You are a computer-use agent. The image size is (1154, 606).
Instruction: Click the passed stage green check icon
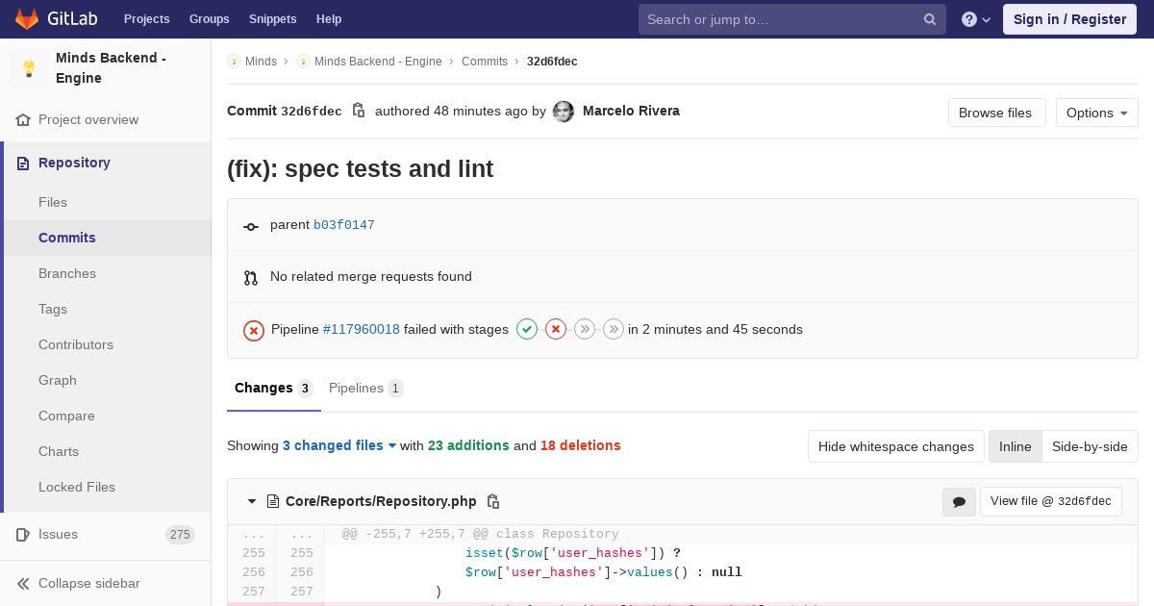coord(527,330)
